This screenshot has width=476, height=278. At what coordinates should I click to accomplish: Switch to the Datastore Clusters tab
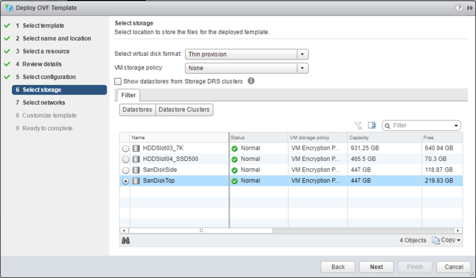(x=183, y=110)
